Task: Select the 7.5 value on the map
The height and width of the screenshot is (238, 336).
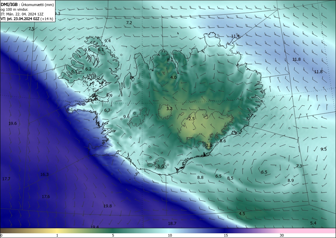Action: coord(31,29)
